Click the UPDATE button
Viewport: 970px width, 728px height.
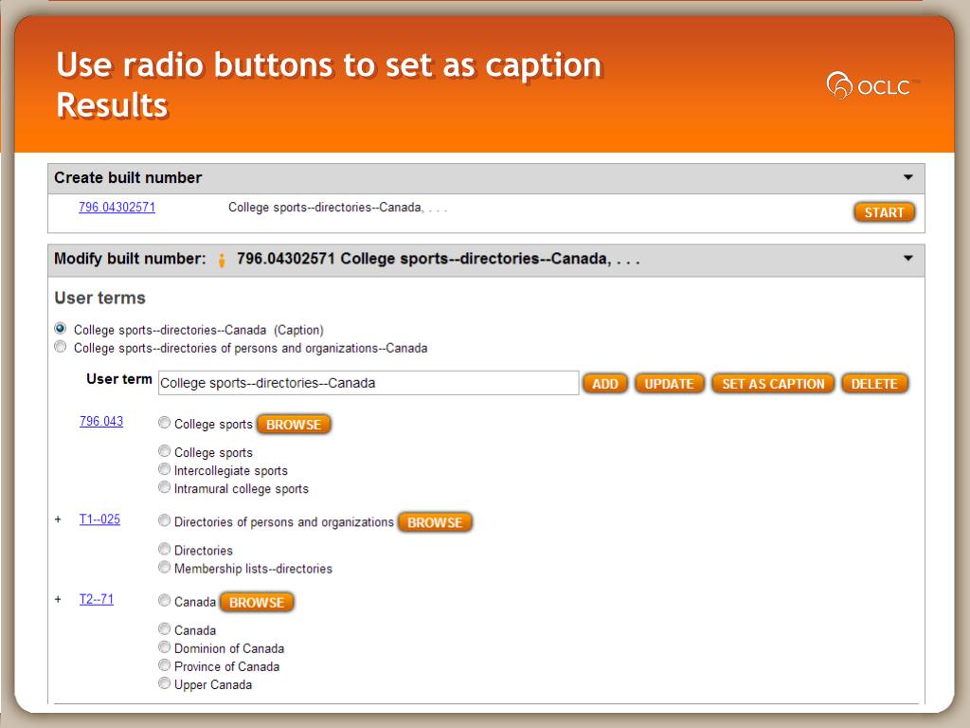[669, 384]
